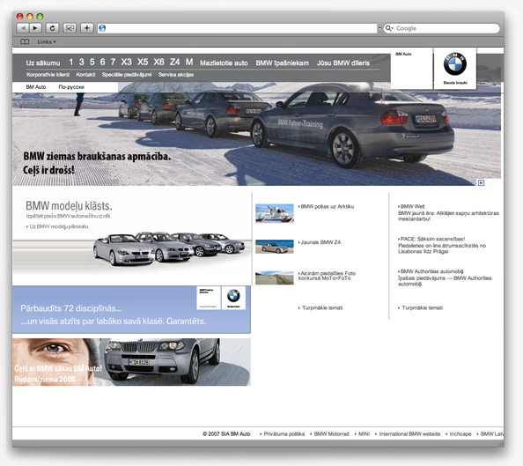Viewport: 523px width, 466px height.
Task: Open the bookmarks book icon
Action: [25, 41]
